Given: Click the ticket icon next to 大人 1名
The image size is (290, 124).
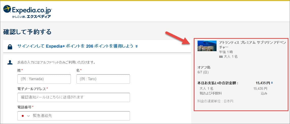Looking at the screenshot, I should point(221,57).
